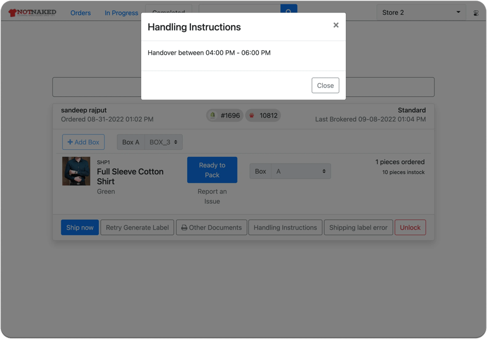Screen dimensions: 487x339
Task: Click Add Box button
Action: 83,142
